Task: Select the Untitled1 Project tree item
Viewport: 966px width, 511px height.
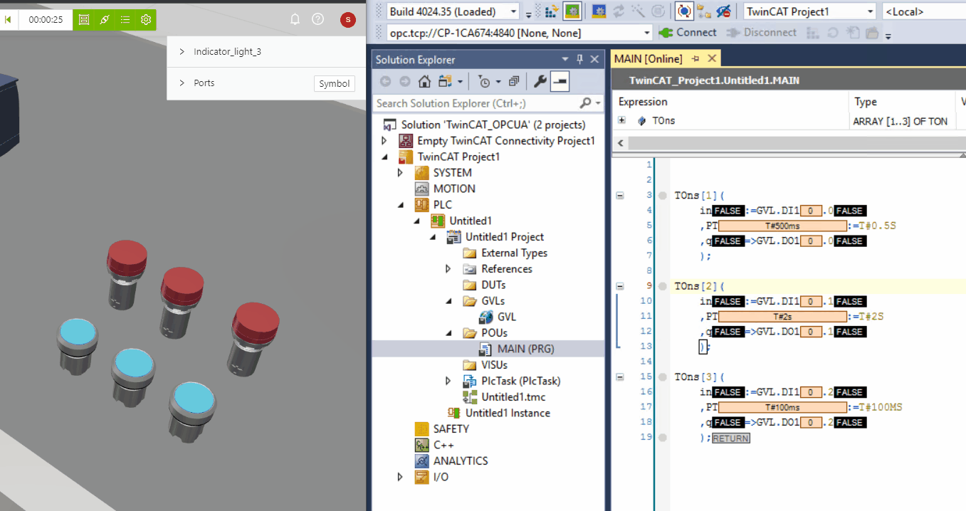Action: click(x=504, y=237)
